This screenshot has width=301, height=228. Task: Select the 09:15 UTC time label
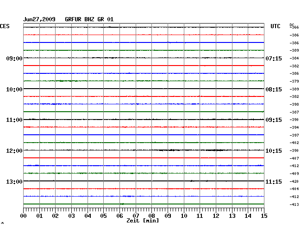coord(274,120)
